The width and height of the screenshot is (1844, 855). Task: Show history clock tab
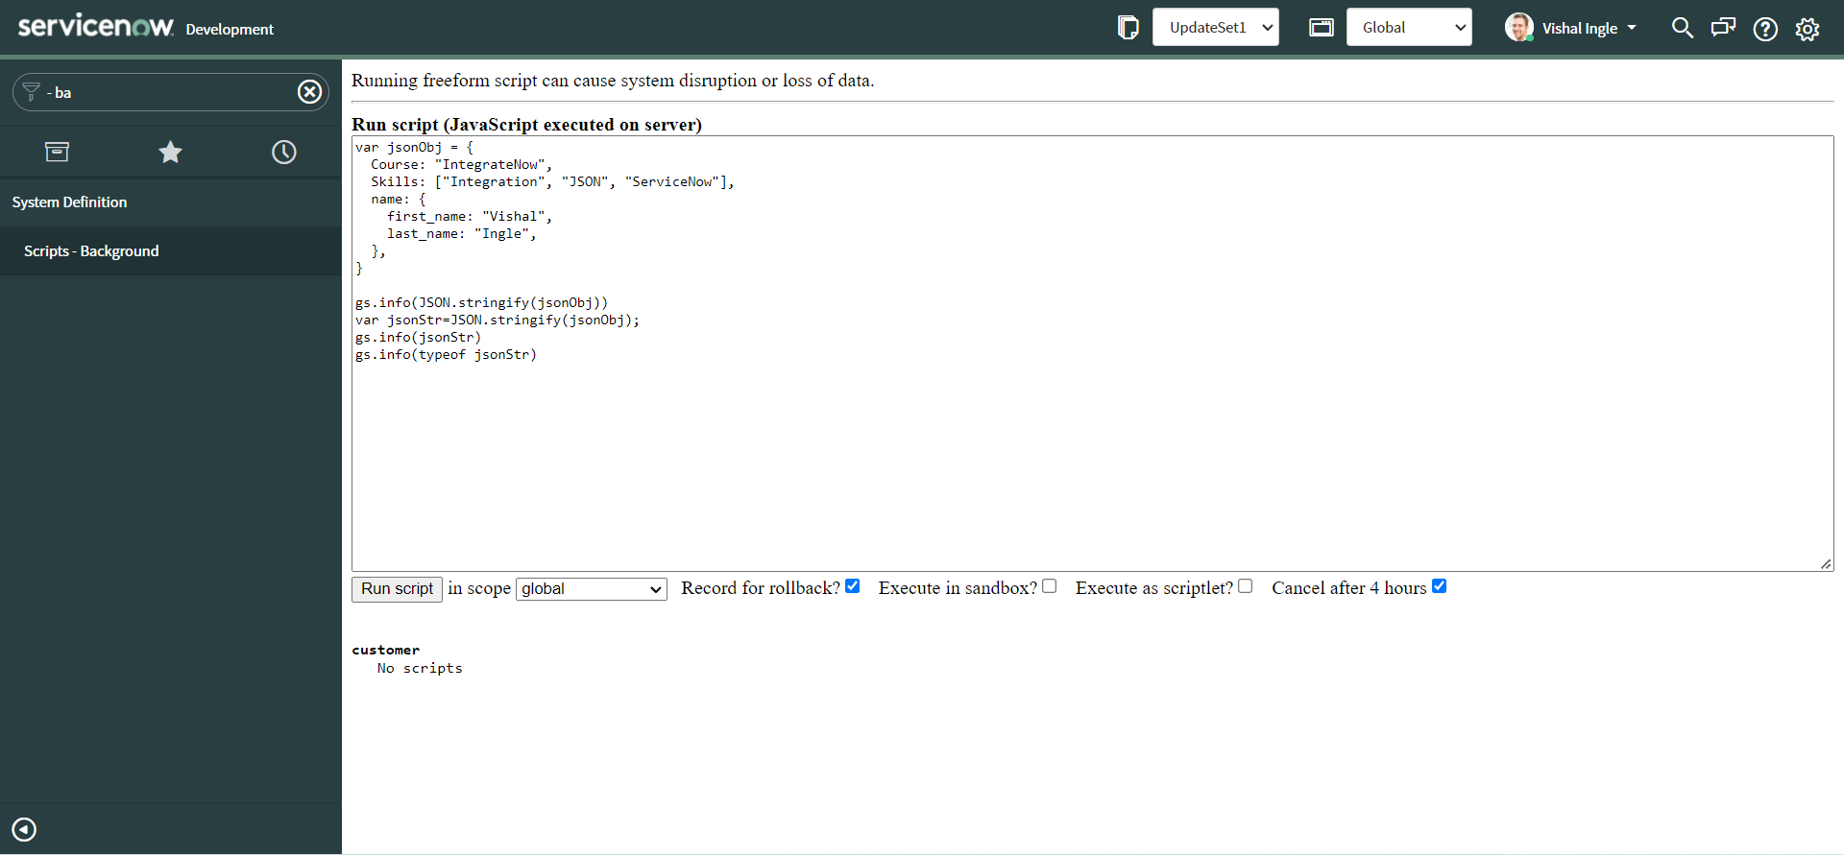pos(284,152)
